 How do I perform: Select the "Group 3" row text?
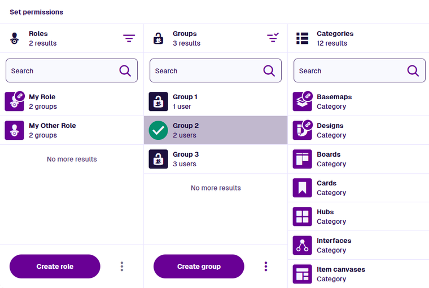186,154
